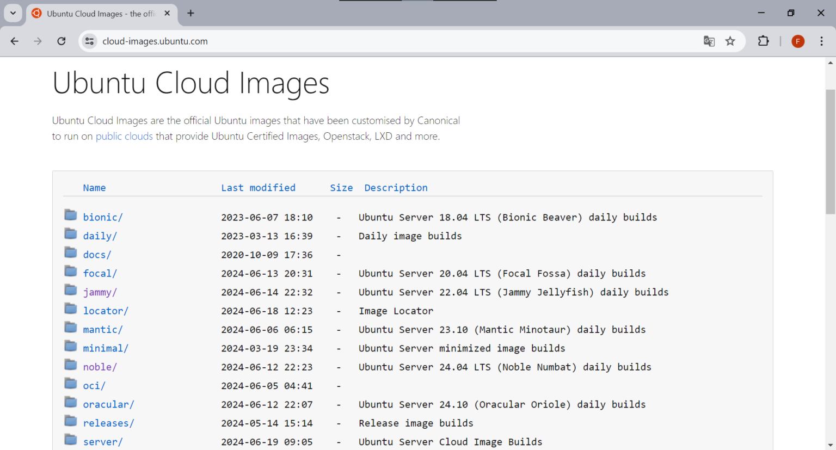Open the releases/ directory link
This screenshot has height=450, width=836.
pos(108,423)
